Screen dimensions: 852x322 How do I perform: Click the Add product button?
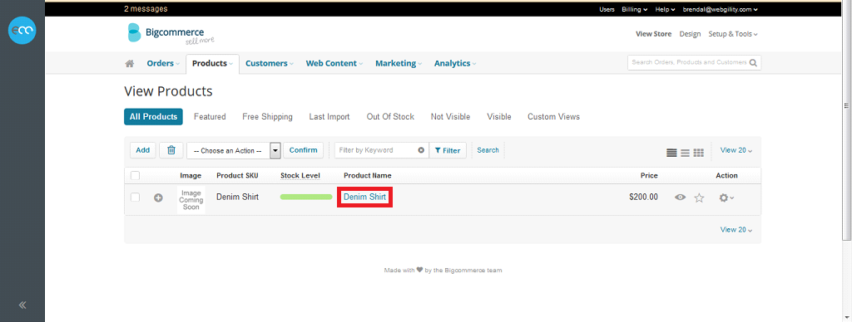[x=143, y=150]
